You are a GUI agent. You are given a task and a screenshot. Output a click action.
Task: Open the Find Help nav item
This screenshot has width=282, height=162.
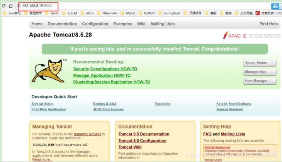tap(268, 24)
